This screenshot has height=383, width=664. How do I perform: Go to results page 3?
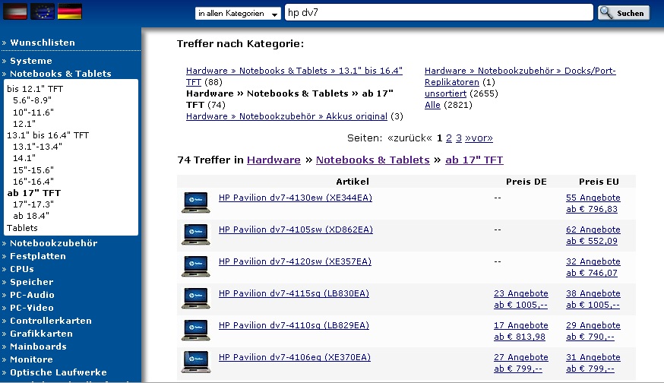pyautogui.click(x=459, y=138)
